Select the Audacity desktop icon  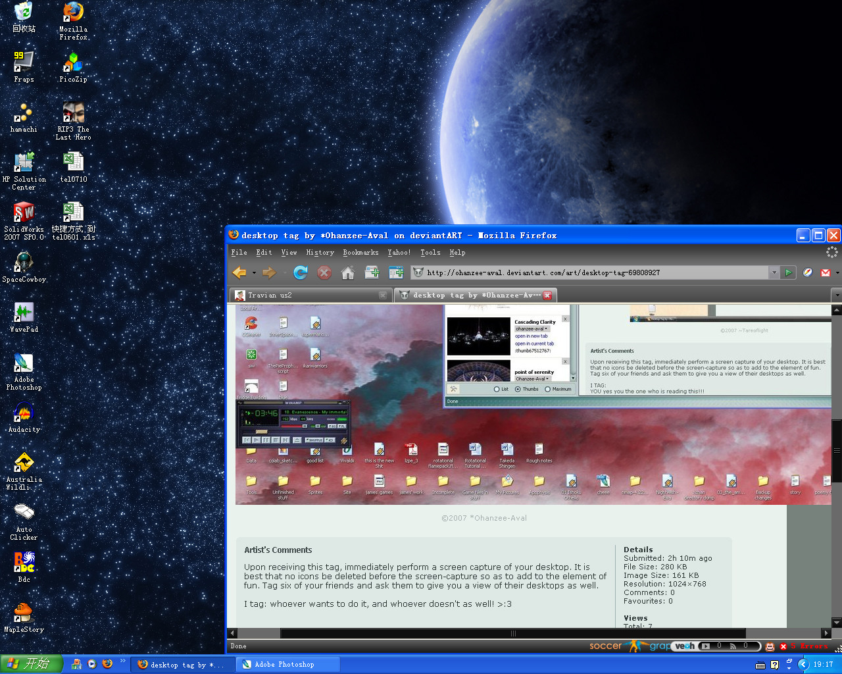[x=24, y=417]
